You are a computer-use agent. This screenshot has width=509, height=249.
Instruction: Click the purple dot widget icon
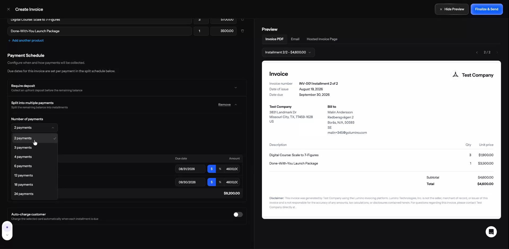coord(7,227)
